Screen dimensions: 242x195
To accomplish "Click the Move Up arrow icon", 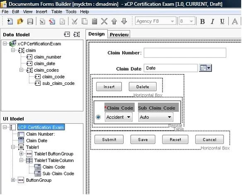I will point(114,21).
